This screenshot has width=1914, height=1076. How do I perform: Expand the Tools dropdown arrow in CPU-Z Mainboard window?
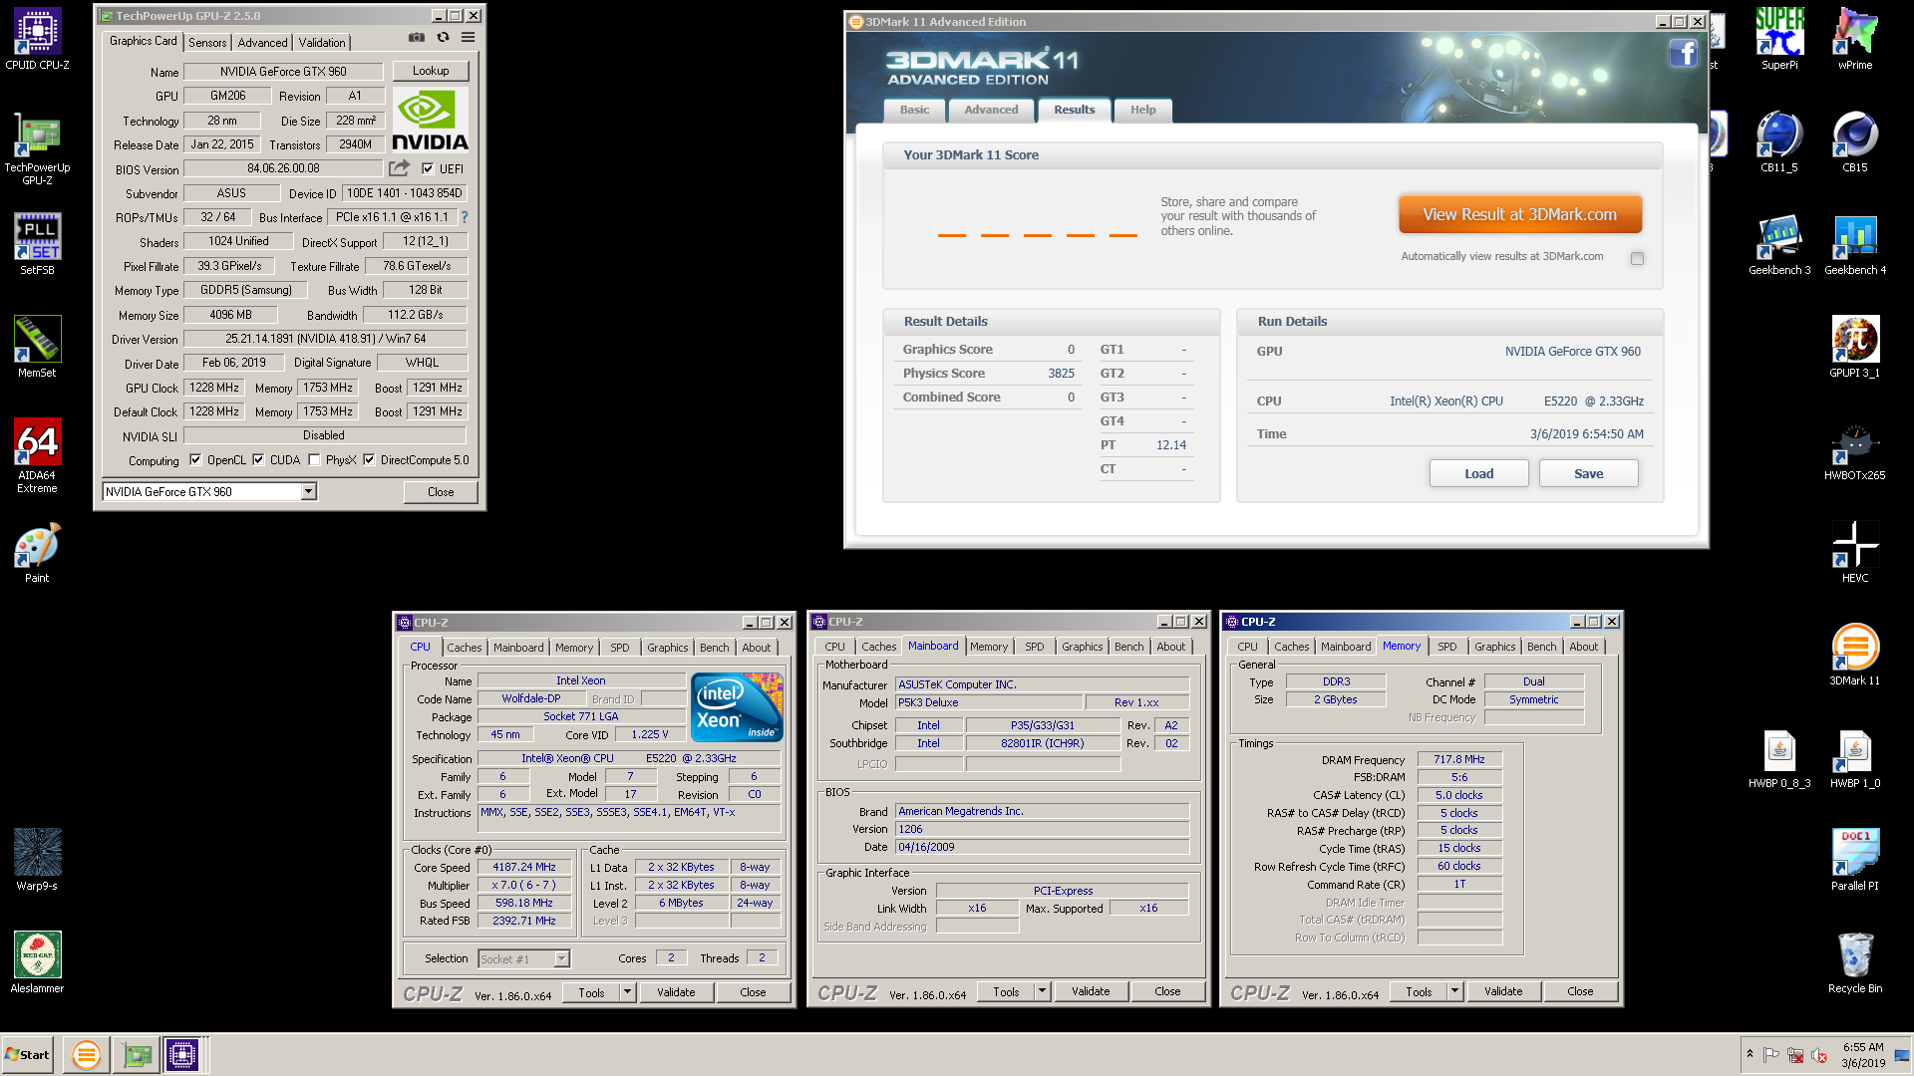tap(1043, 991)
